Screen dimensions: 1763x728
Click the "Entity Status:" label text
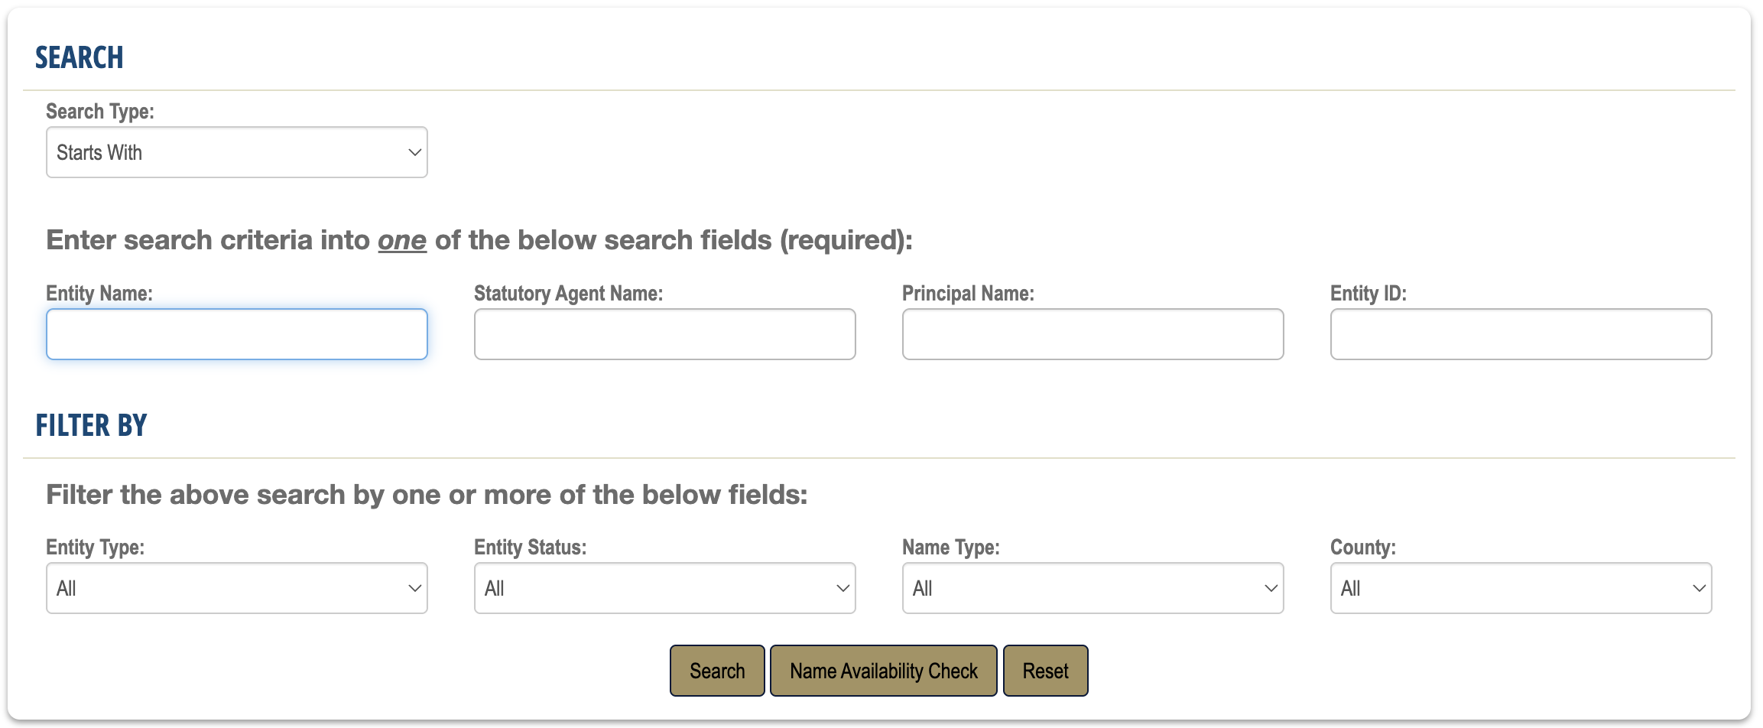(x=530, y=548)
